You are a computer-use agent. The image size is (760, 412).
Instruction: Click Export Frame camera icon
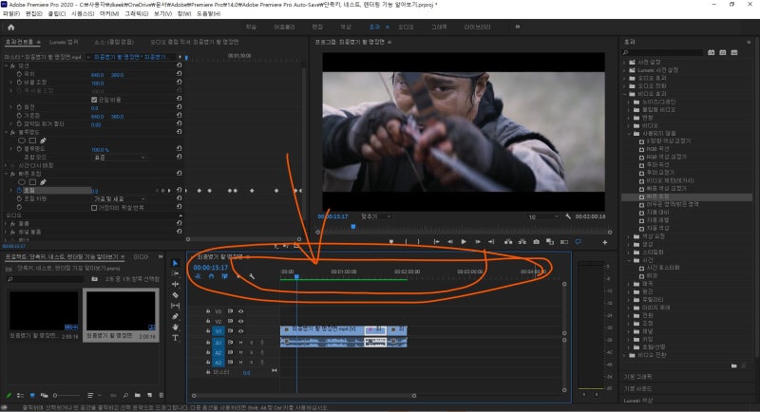536,241
